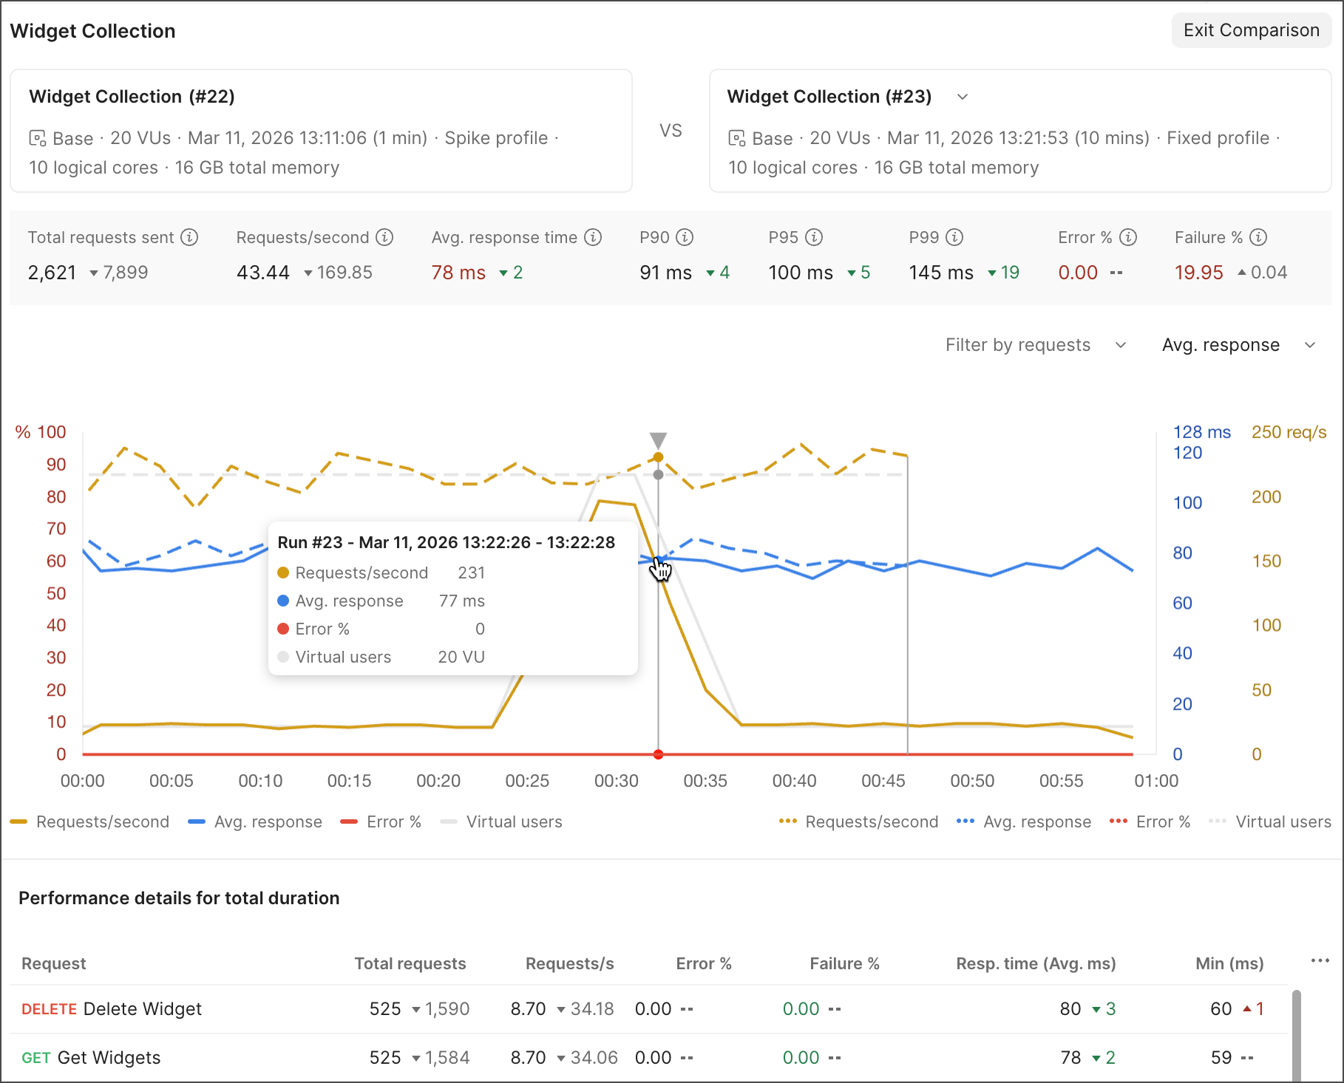Click the info icon next to Error %
Viewport: 1344px width, 1083px height.
coord(1128,237)
